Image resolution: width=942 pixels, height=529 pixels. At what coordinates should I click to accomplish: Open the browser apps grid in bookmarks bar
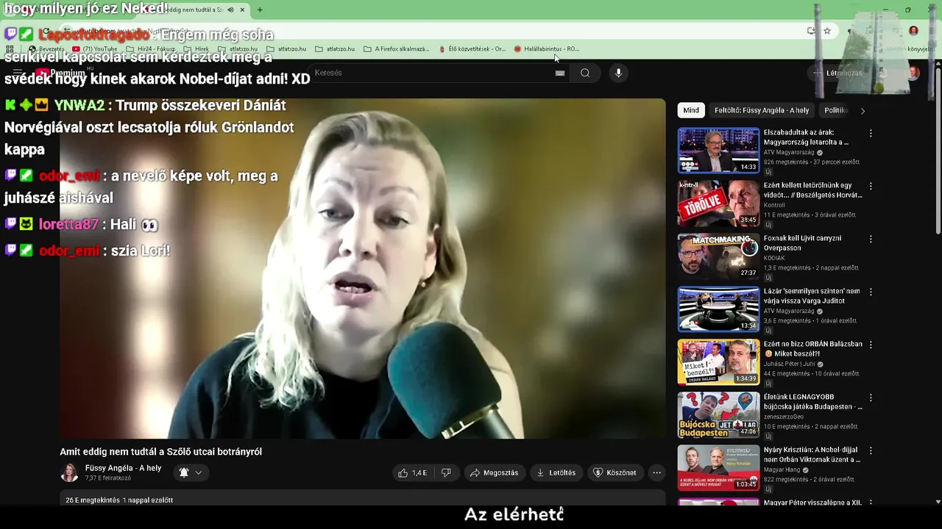pyautogui.click(x=10, y=49)
